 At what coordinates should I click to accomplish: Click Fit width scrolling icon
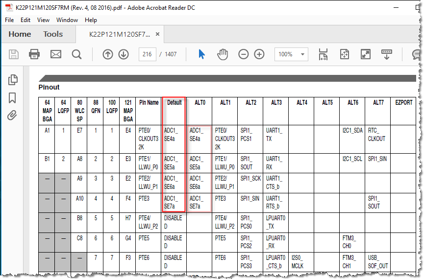[x=323, y=54]
